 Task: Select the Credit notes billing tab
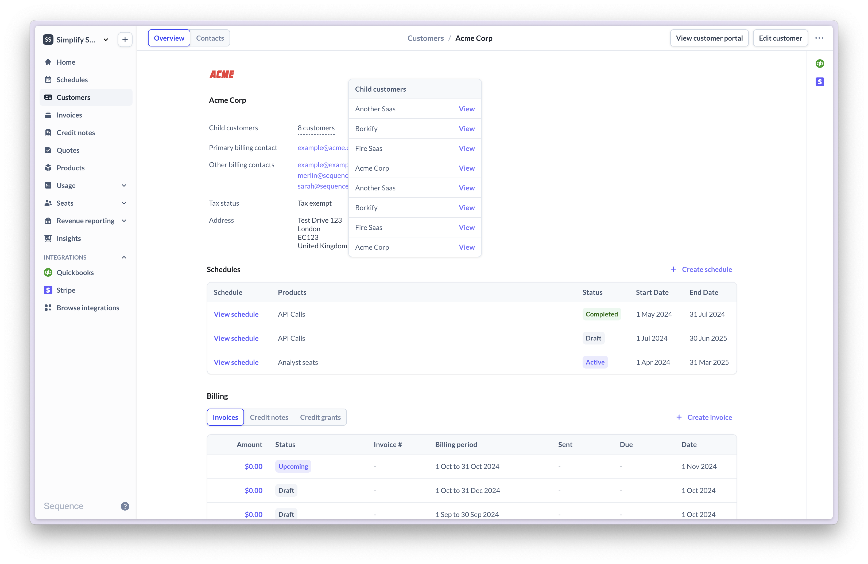tap(269, 417)
